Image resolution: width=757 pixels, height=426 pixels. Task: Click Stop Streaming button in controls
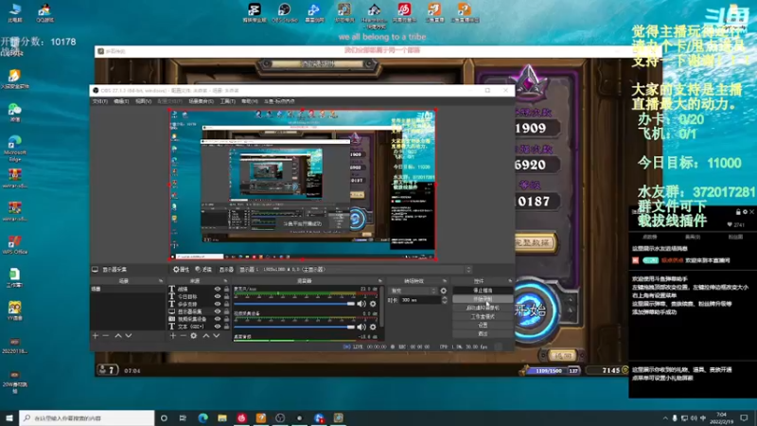pyautogui.click(x=483, y=291)
